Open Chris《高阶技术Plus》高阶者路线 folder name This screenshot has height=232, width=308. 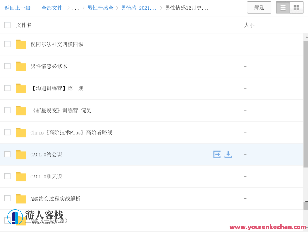tap(71, 132)
